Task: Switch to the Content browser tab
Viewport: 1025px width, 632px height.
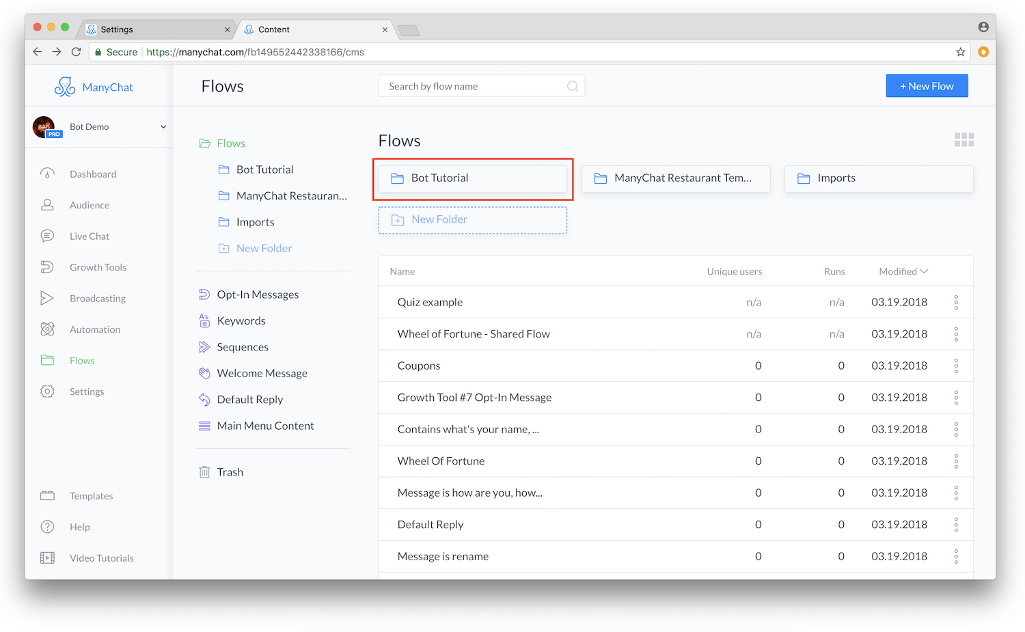Action: (x=314, y=29)
